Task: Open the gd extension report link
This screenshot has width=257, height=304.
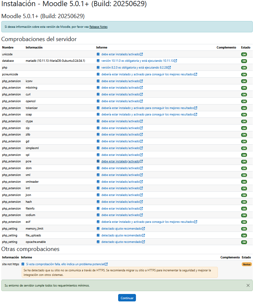Action: (x=120, y=141)
